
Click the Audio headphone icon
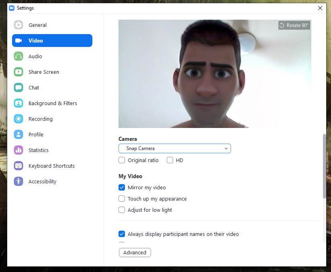click(x=18, y=56)
